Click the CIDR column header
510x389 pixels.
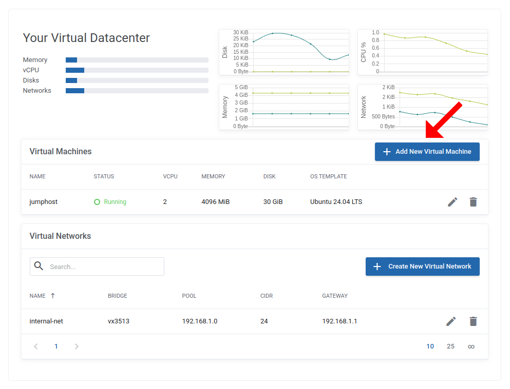click(x=267, y=296)
